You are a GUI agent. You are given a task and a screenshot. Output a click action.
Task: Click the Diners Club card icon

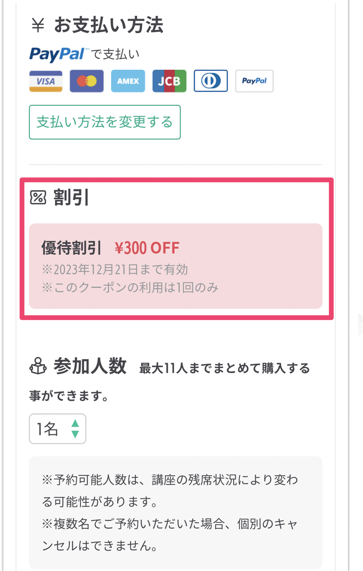[211, 81]
